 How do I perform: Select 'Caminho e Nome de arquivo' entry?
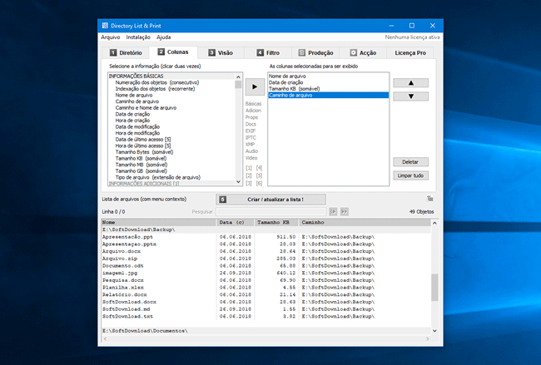[146, 108]
